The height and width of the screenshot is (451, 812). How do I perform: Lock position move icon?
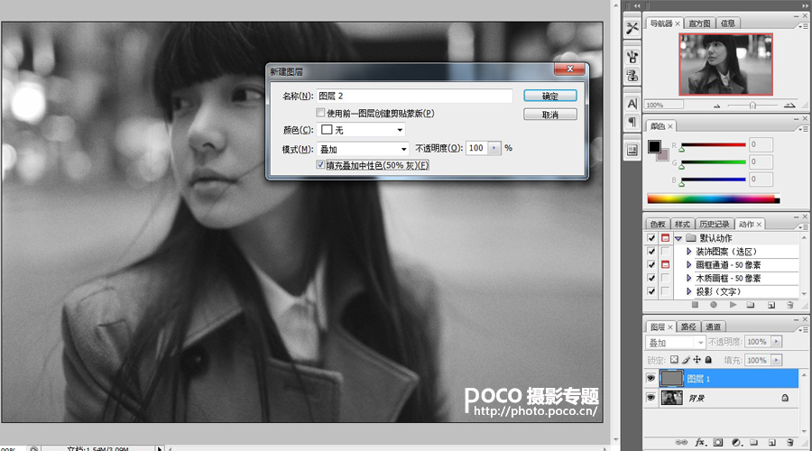697,359
